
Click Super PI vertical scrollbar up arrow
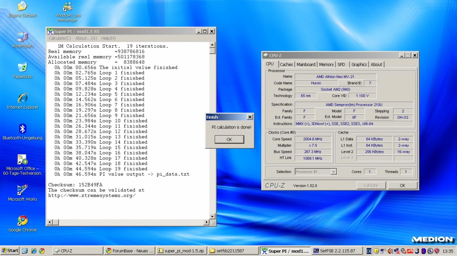point(212,45)
